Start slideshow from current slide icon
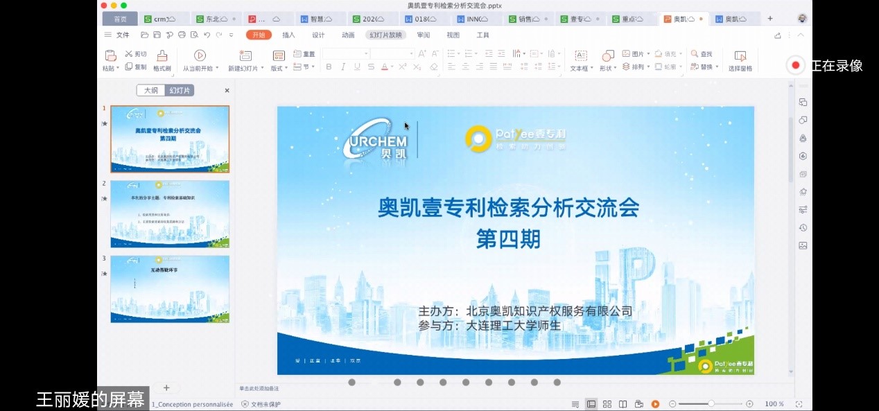This screenshot has height=411, width=879. coord(200,55)
